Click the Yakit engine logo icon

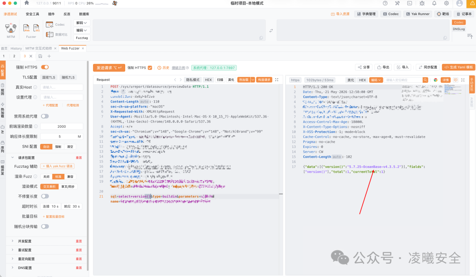[x=115, y=3]
